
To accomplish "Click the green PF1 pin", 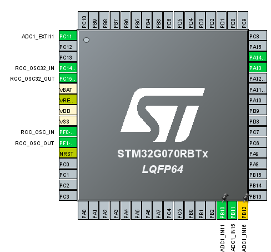I will click(x=68, y=143).
